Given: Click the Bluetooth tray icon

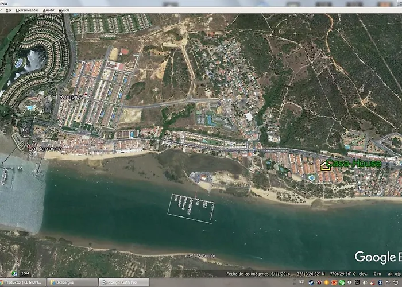Looking at the screenshot, I should click(380, 282).
